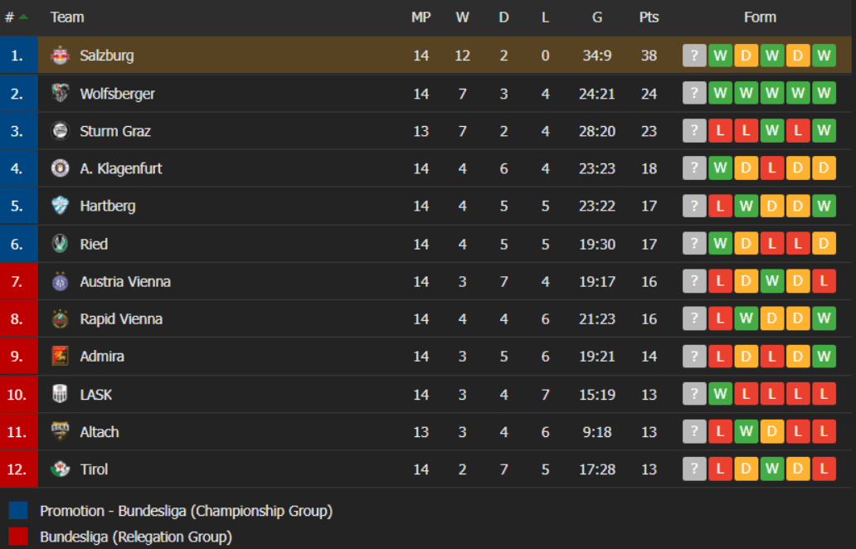Click the Ried team crest
The image size is (856, 549).
[x=60, y=244]
